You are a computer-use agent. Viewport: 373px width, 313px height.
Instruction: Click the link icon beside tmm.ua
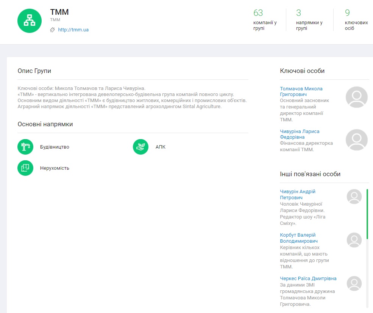53,30
